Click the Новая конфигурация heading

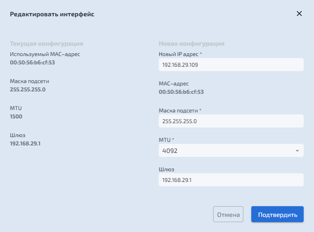point(191,43)
